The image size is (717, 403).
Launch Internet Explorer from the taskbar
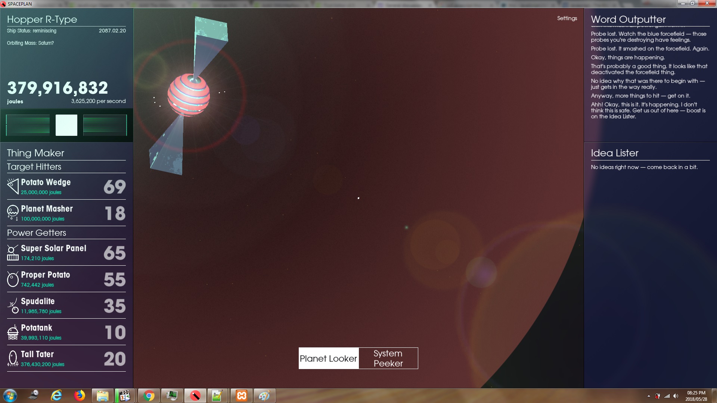[x=56, y=396]
